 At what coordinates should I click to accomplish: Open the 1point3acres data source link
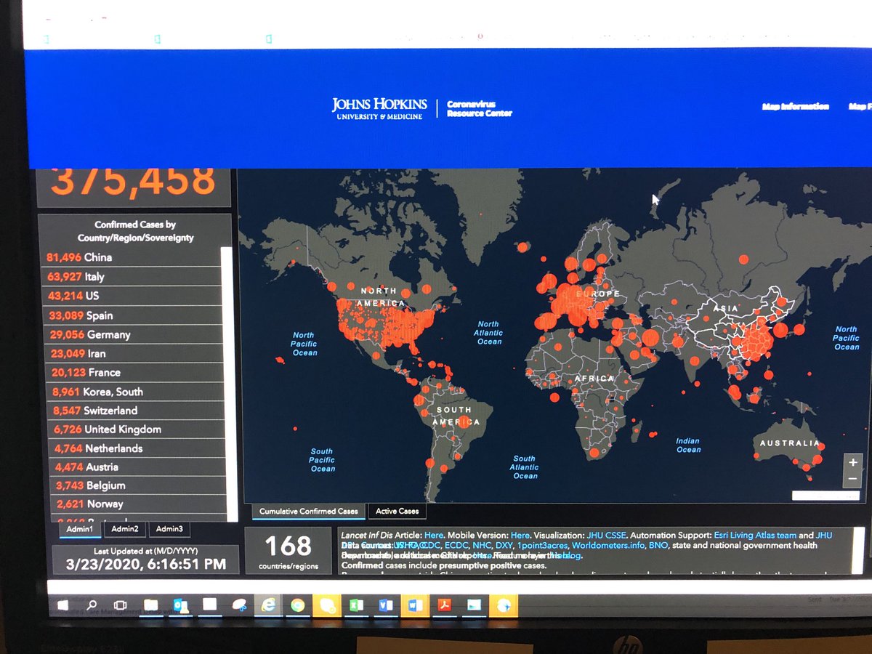coord(541,545)
